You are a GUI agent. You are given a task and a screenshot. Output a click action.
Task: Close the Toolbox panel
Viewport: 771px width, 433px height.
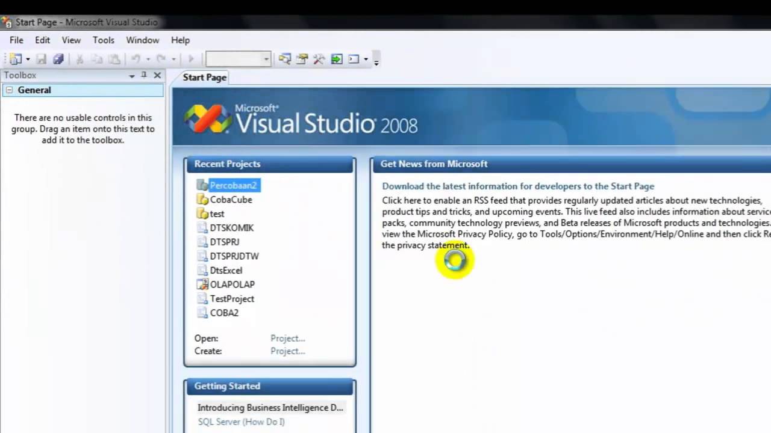point(157,75)
